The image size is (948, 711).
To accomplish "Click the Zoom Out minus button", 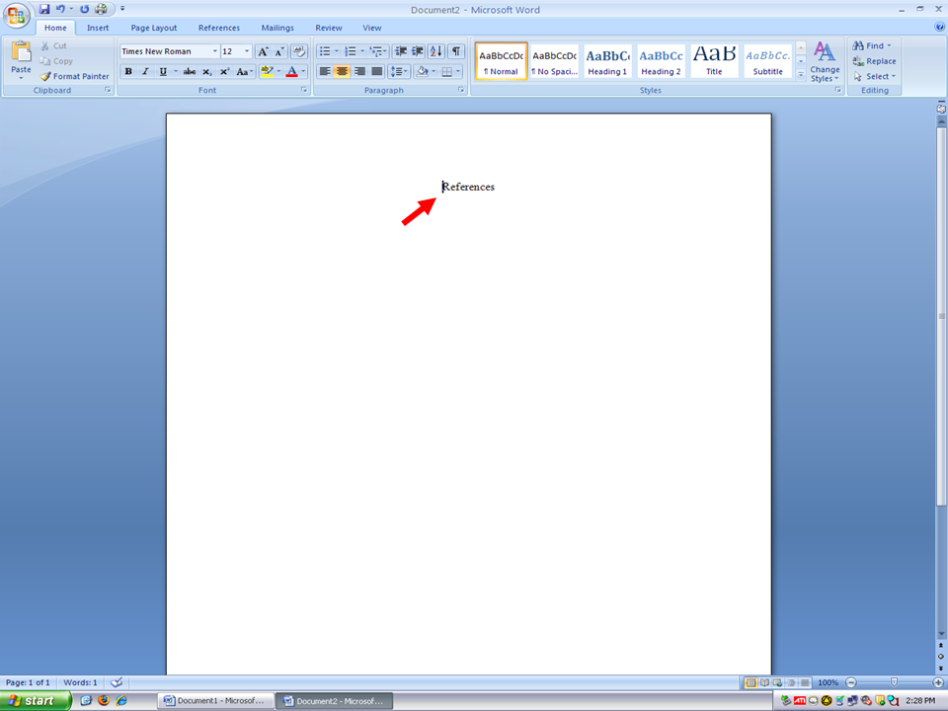I will (851, 682).
